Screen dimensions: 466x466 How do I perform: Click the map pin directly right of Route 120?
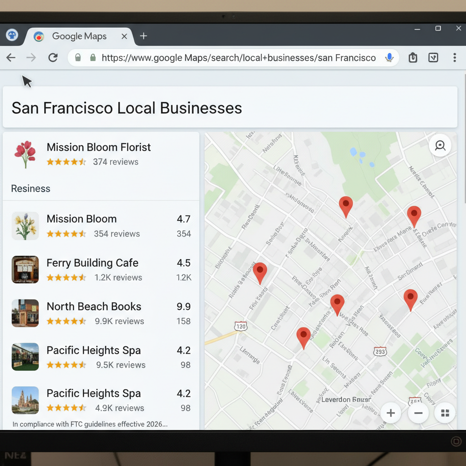point(304,338)
